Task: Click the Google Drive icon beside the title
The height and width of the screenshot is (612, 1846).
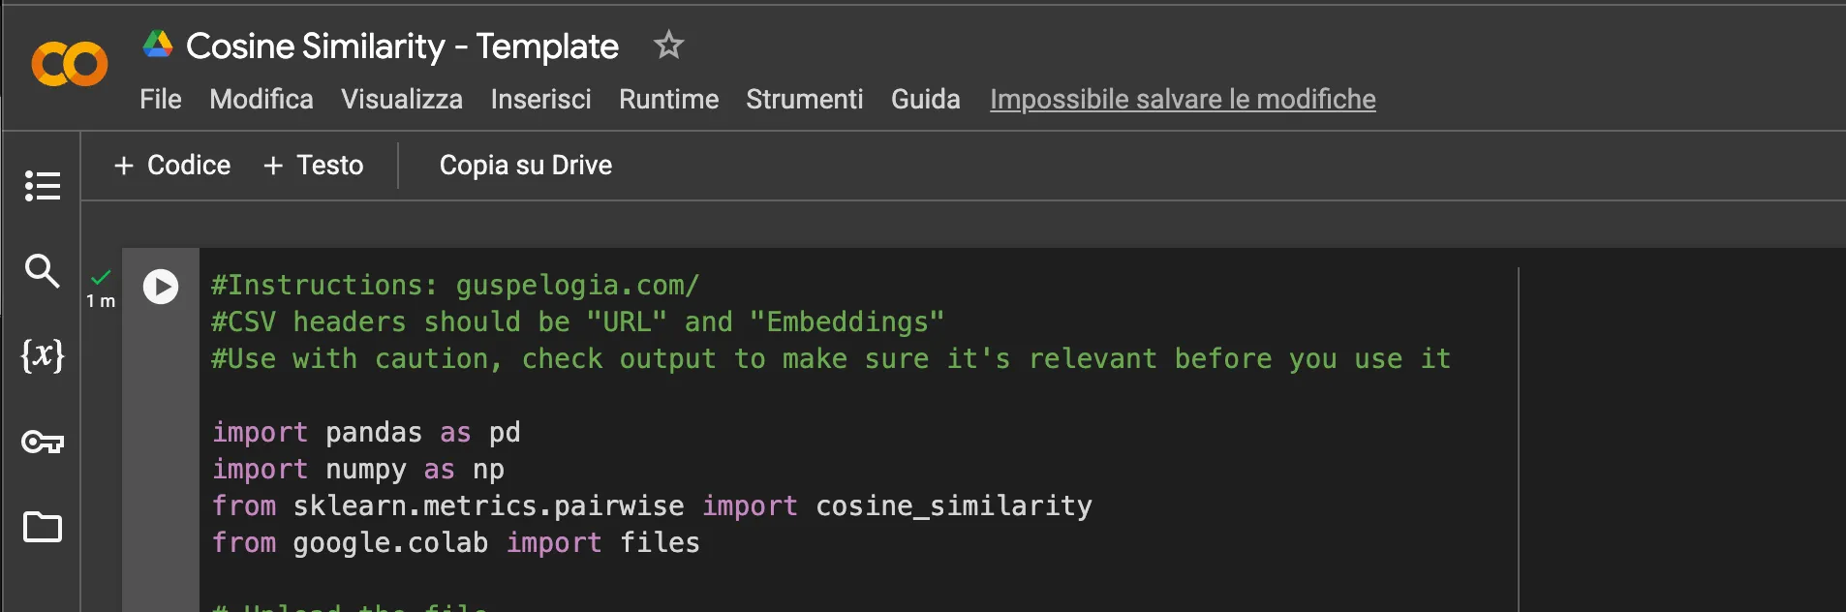Action: click(x=157, y=43)
